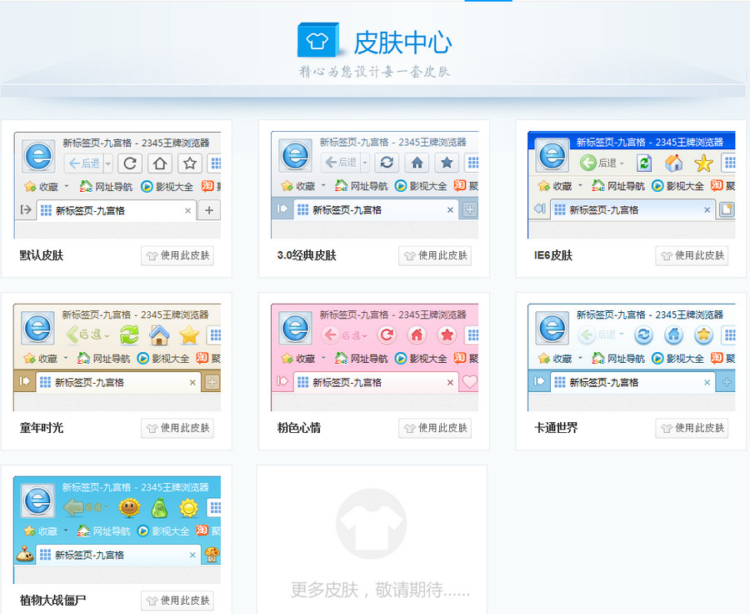
Task: Apply the 粉色心情 skin
Action: (x=435, y=428)
